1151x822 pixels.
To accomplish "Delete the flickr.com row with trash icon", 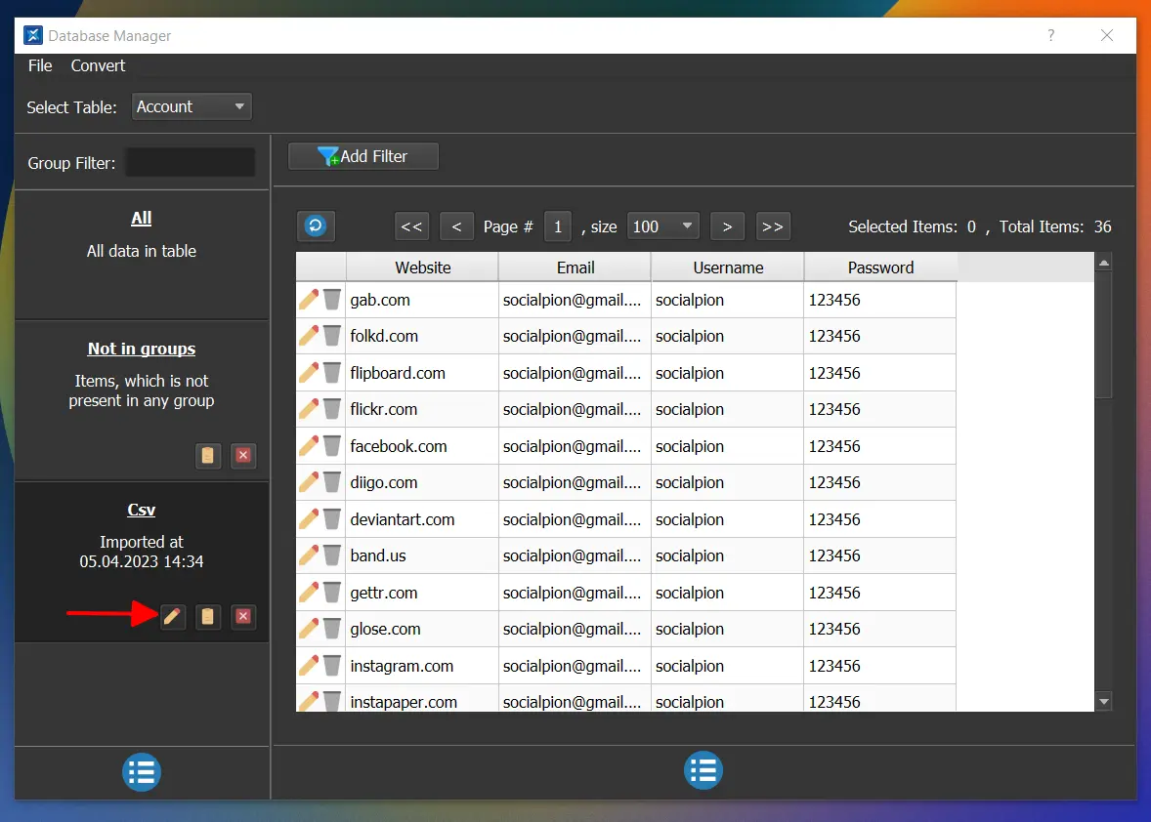I will (332, 409).
